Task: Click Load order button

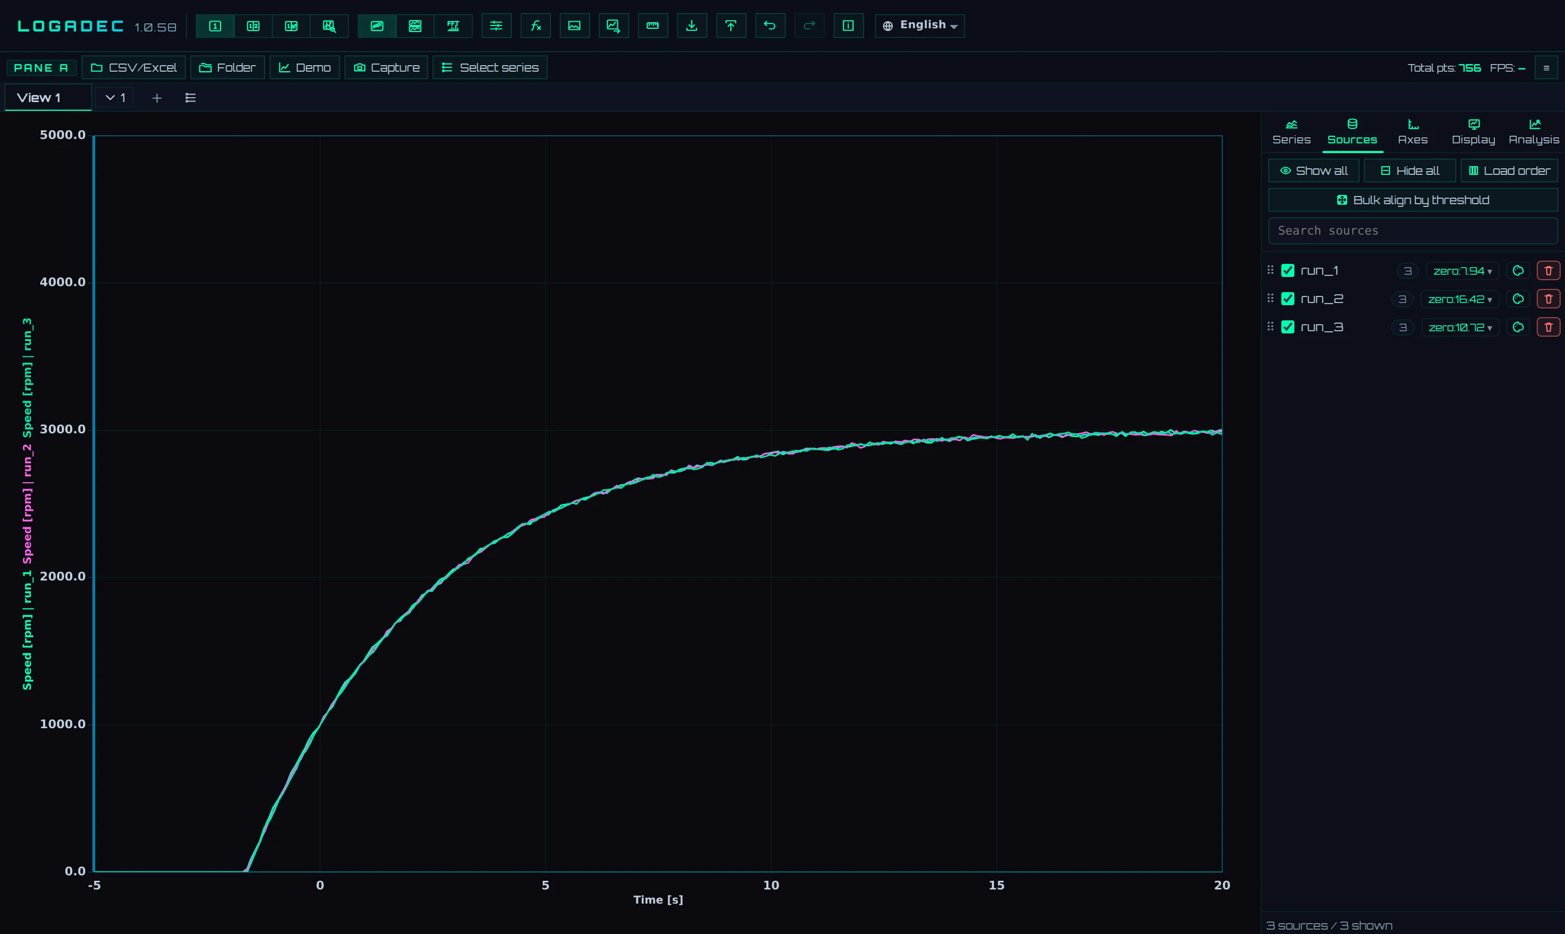Action: (x=1510, y=171)
